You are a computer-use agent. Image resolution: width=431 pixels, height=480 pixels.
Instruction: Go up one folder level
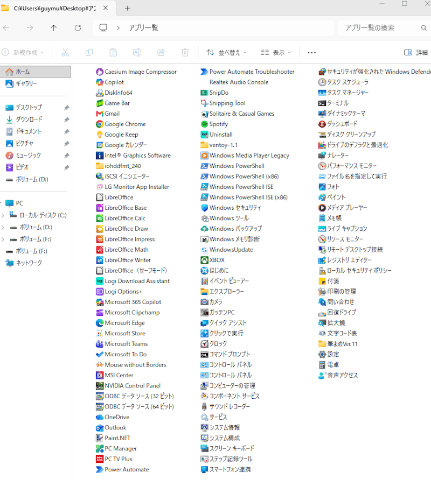(x=54, y=28)
